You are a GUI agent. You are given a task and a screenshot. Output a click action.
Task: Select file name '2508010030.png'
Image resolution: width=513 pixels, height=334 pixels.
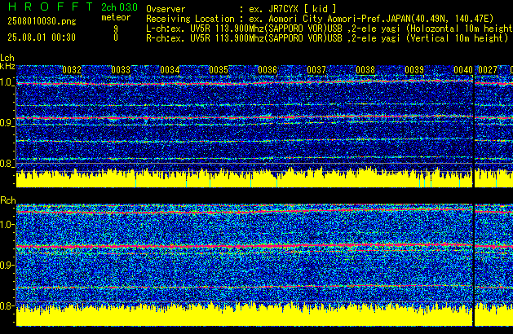(42, 21)
